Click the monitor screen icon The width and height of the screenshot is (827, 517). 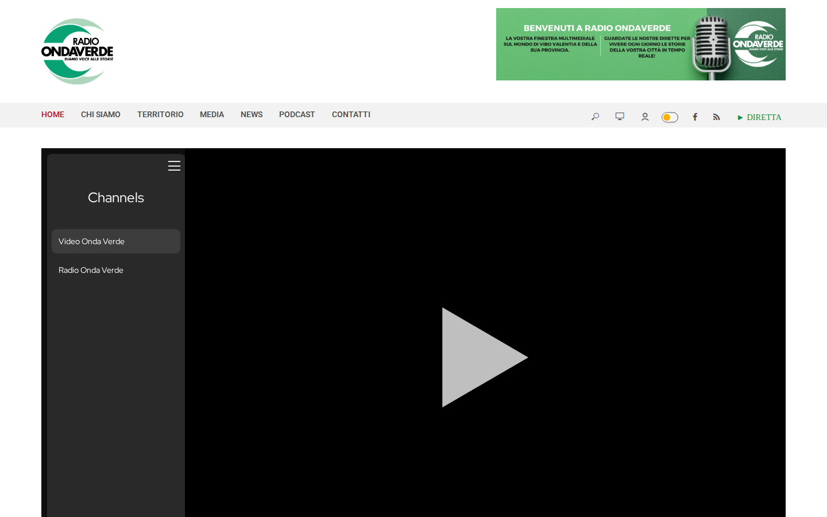pyautogui.click(x=620, y=117)
